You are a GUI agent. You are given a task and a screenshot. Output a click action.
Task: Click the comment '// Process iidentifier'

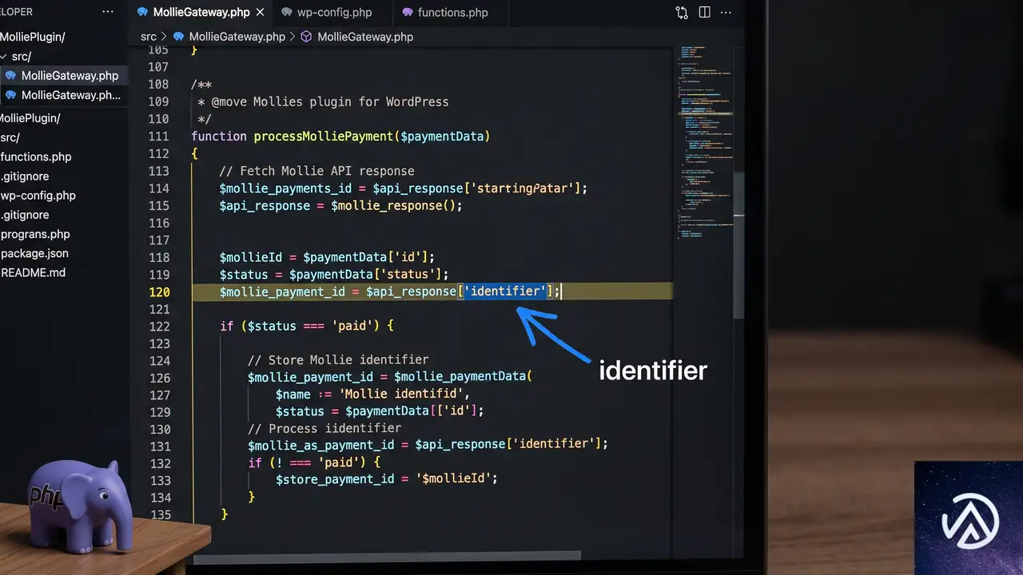tap(324, 429)
